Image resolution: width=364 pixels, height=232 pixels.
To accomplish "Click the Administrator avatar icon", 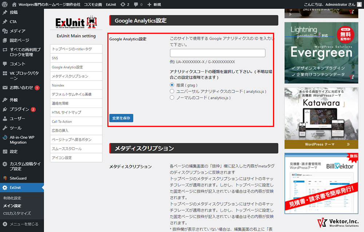I will 359,4.
